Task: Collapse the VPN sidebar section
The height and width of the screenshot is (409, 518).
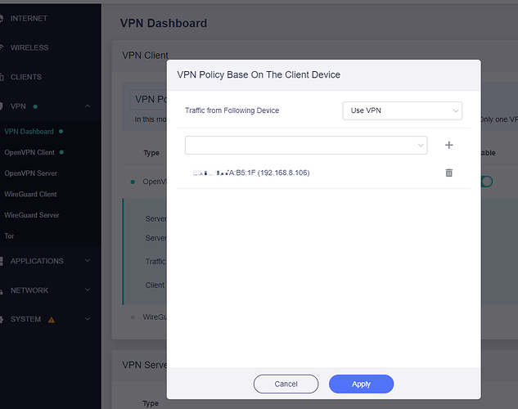Action: point(88,106)
